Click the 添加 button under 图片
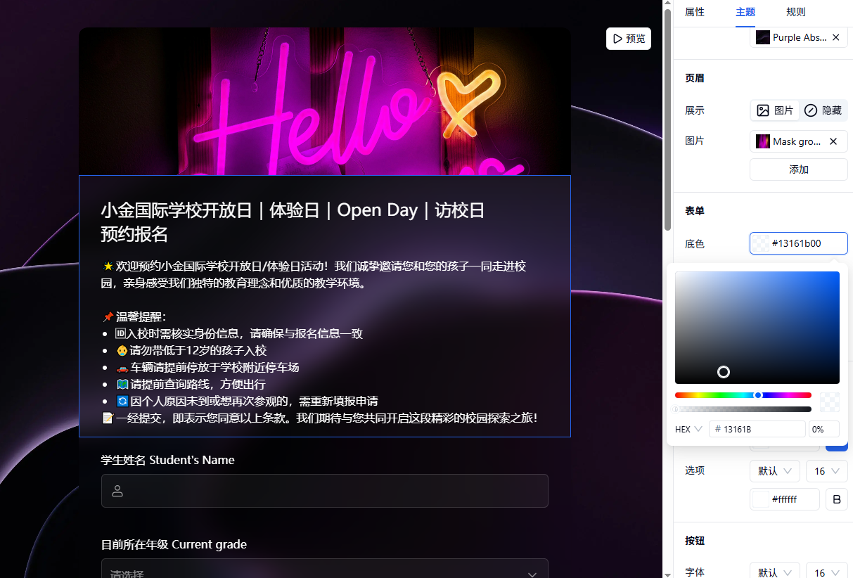The width and height of the screenshot is (853, 578). pos(798,169)
